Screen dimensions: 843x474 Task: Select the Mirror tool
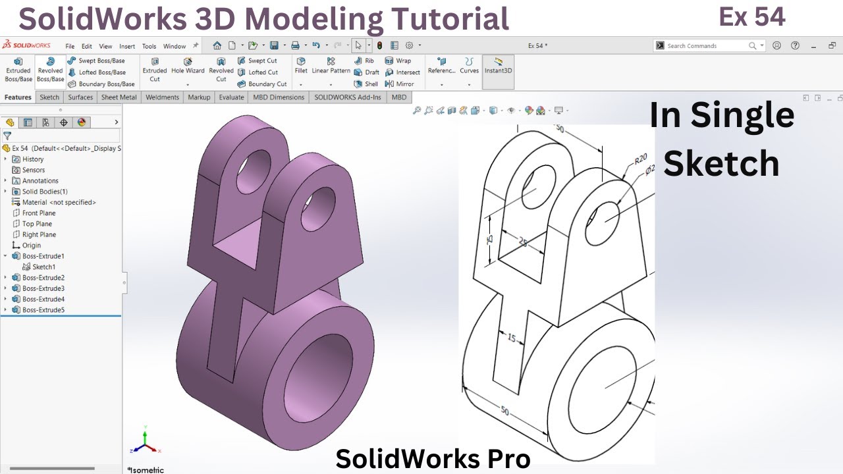[400, 84]
